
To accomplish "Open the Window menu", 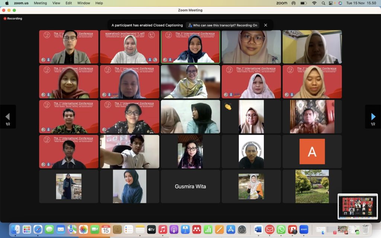I will tap(84, 3).
